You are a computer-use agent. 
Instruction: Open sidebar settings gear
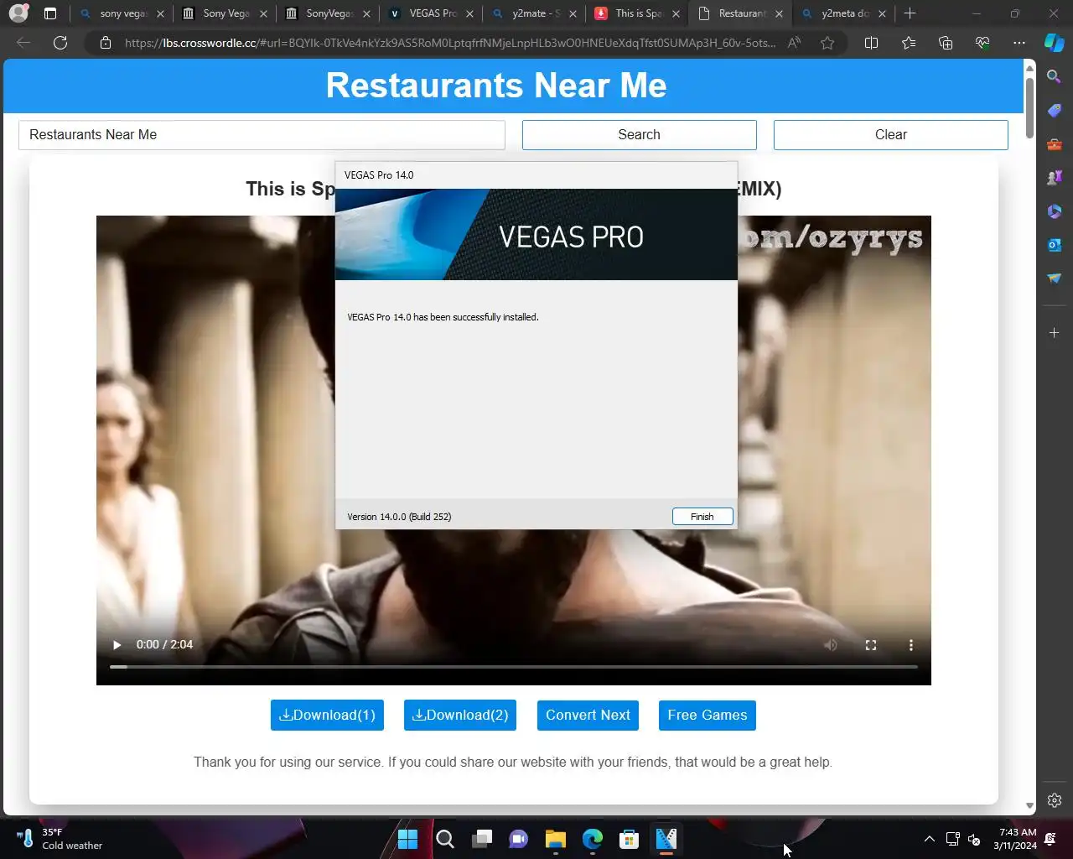[x=1055, y=800]
